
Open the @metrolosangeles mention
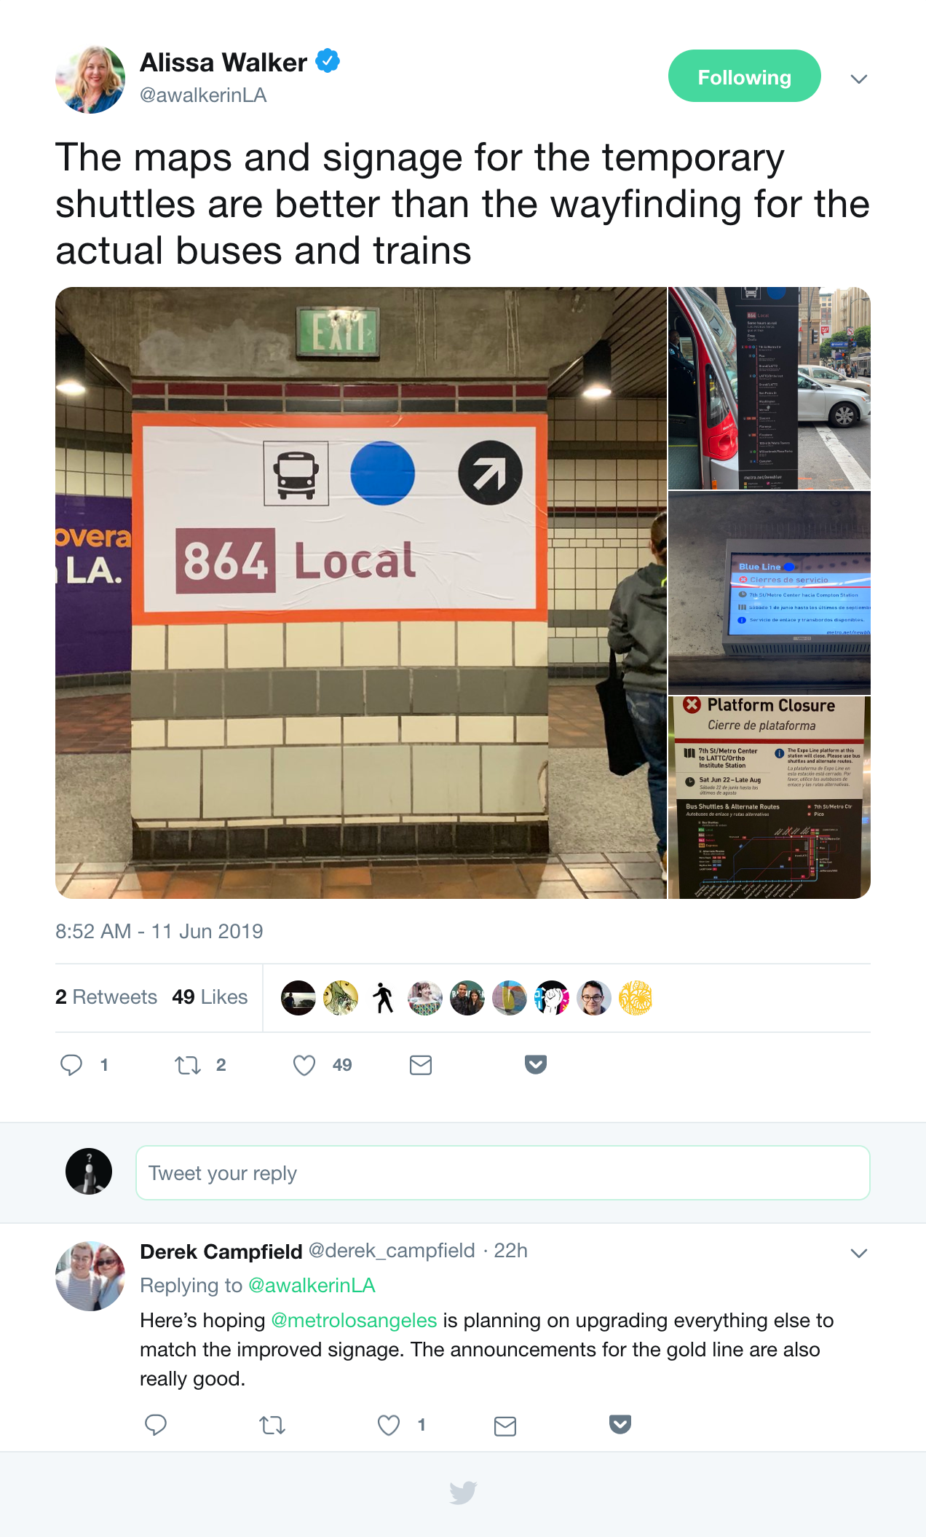click(x=354, y=1320)
